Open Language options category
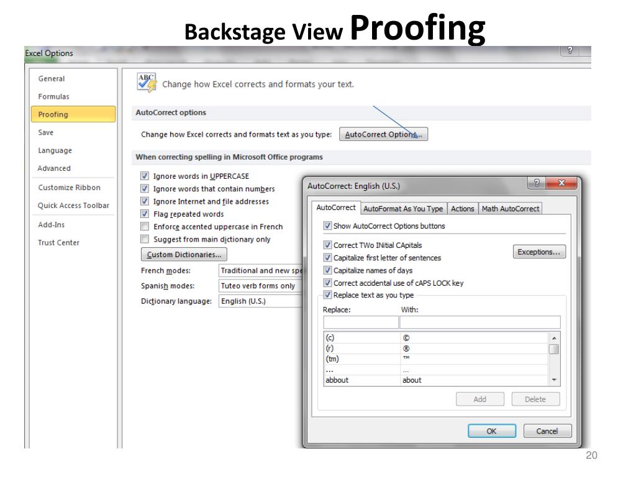 73,150
